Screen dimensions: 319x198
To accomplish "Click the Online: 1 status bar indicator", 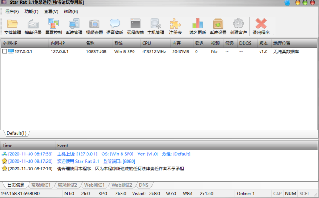I will 245,194.
